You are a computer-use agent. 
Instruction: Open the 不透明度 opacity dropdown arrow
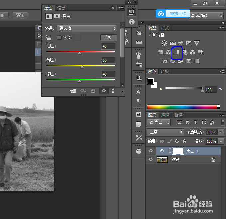tap(221, 132)
